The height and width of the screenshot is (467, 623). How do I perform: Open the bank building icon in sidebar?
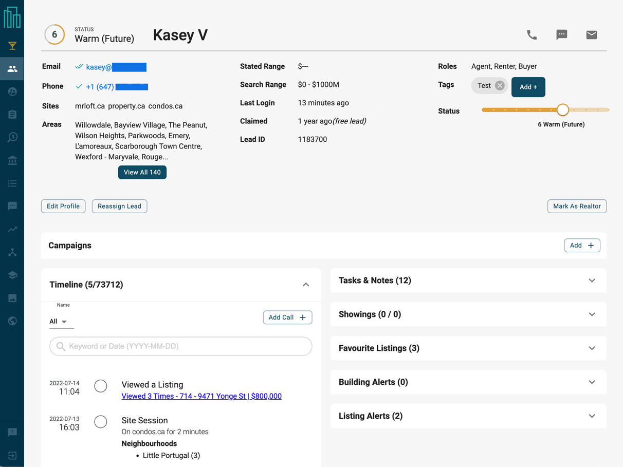[x=12, y=161]
